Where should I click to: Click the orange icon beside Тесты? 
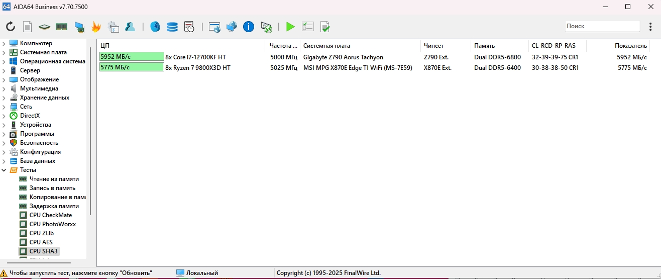click(x=14, y=170)
